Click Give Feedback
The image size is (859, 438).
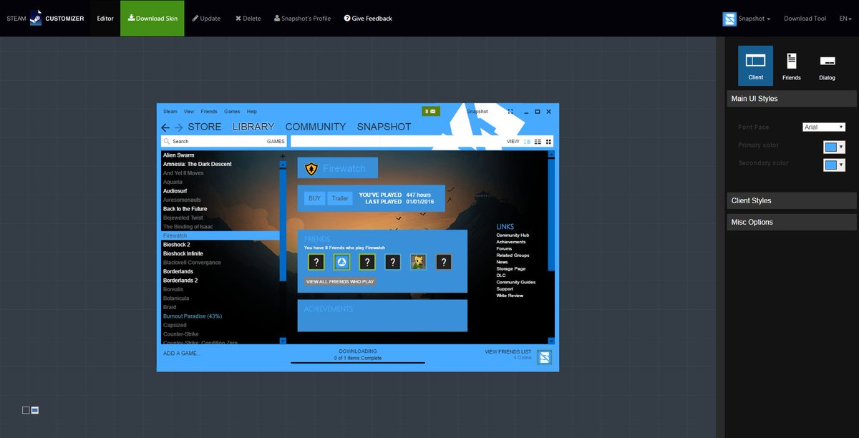[x=368, y=19]
